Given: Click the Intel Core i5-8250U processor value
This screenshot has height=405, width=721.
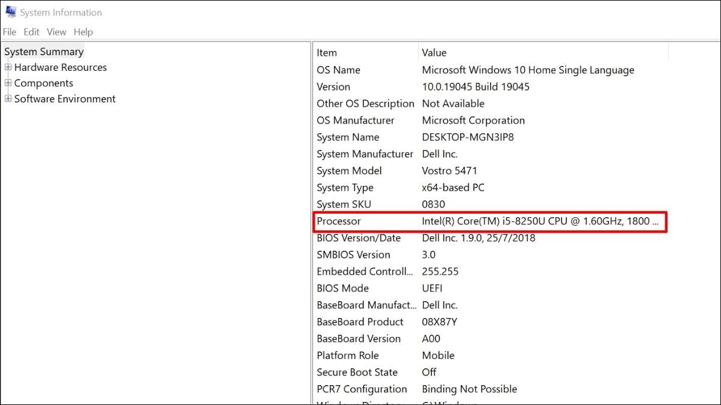Looking at the screenshot, I should pyautogui.click(x=540, y=221).
